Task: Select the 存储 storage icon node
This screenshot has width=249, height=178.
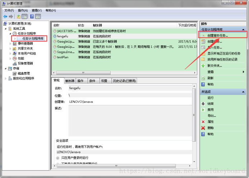Action: pos(10,68)
